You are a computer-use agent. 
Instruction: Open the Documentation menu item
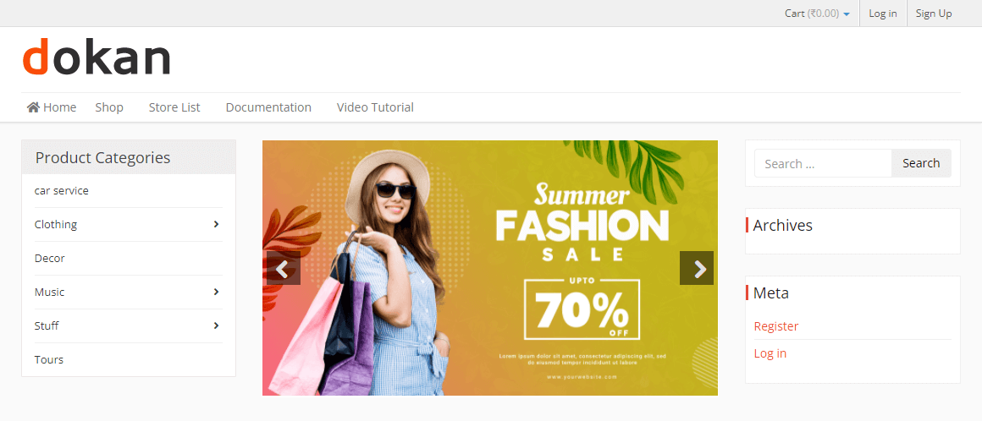(268, 107)
